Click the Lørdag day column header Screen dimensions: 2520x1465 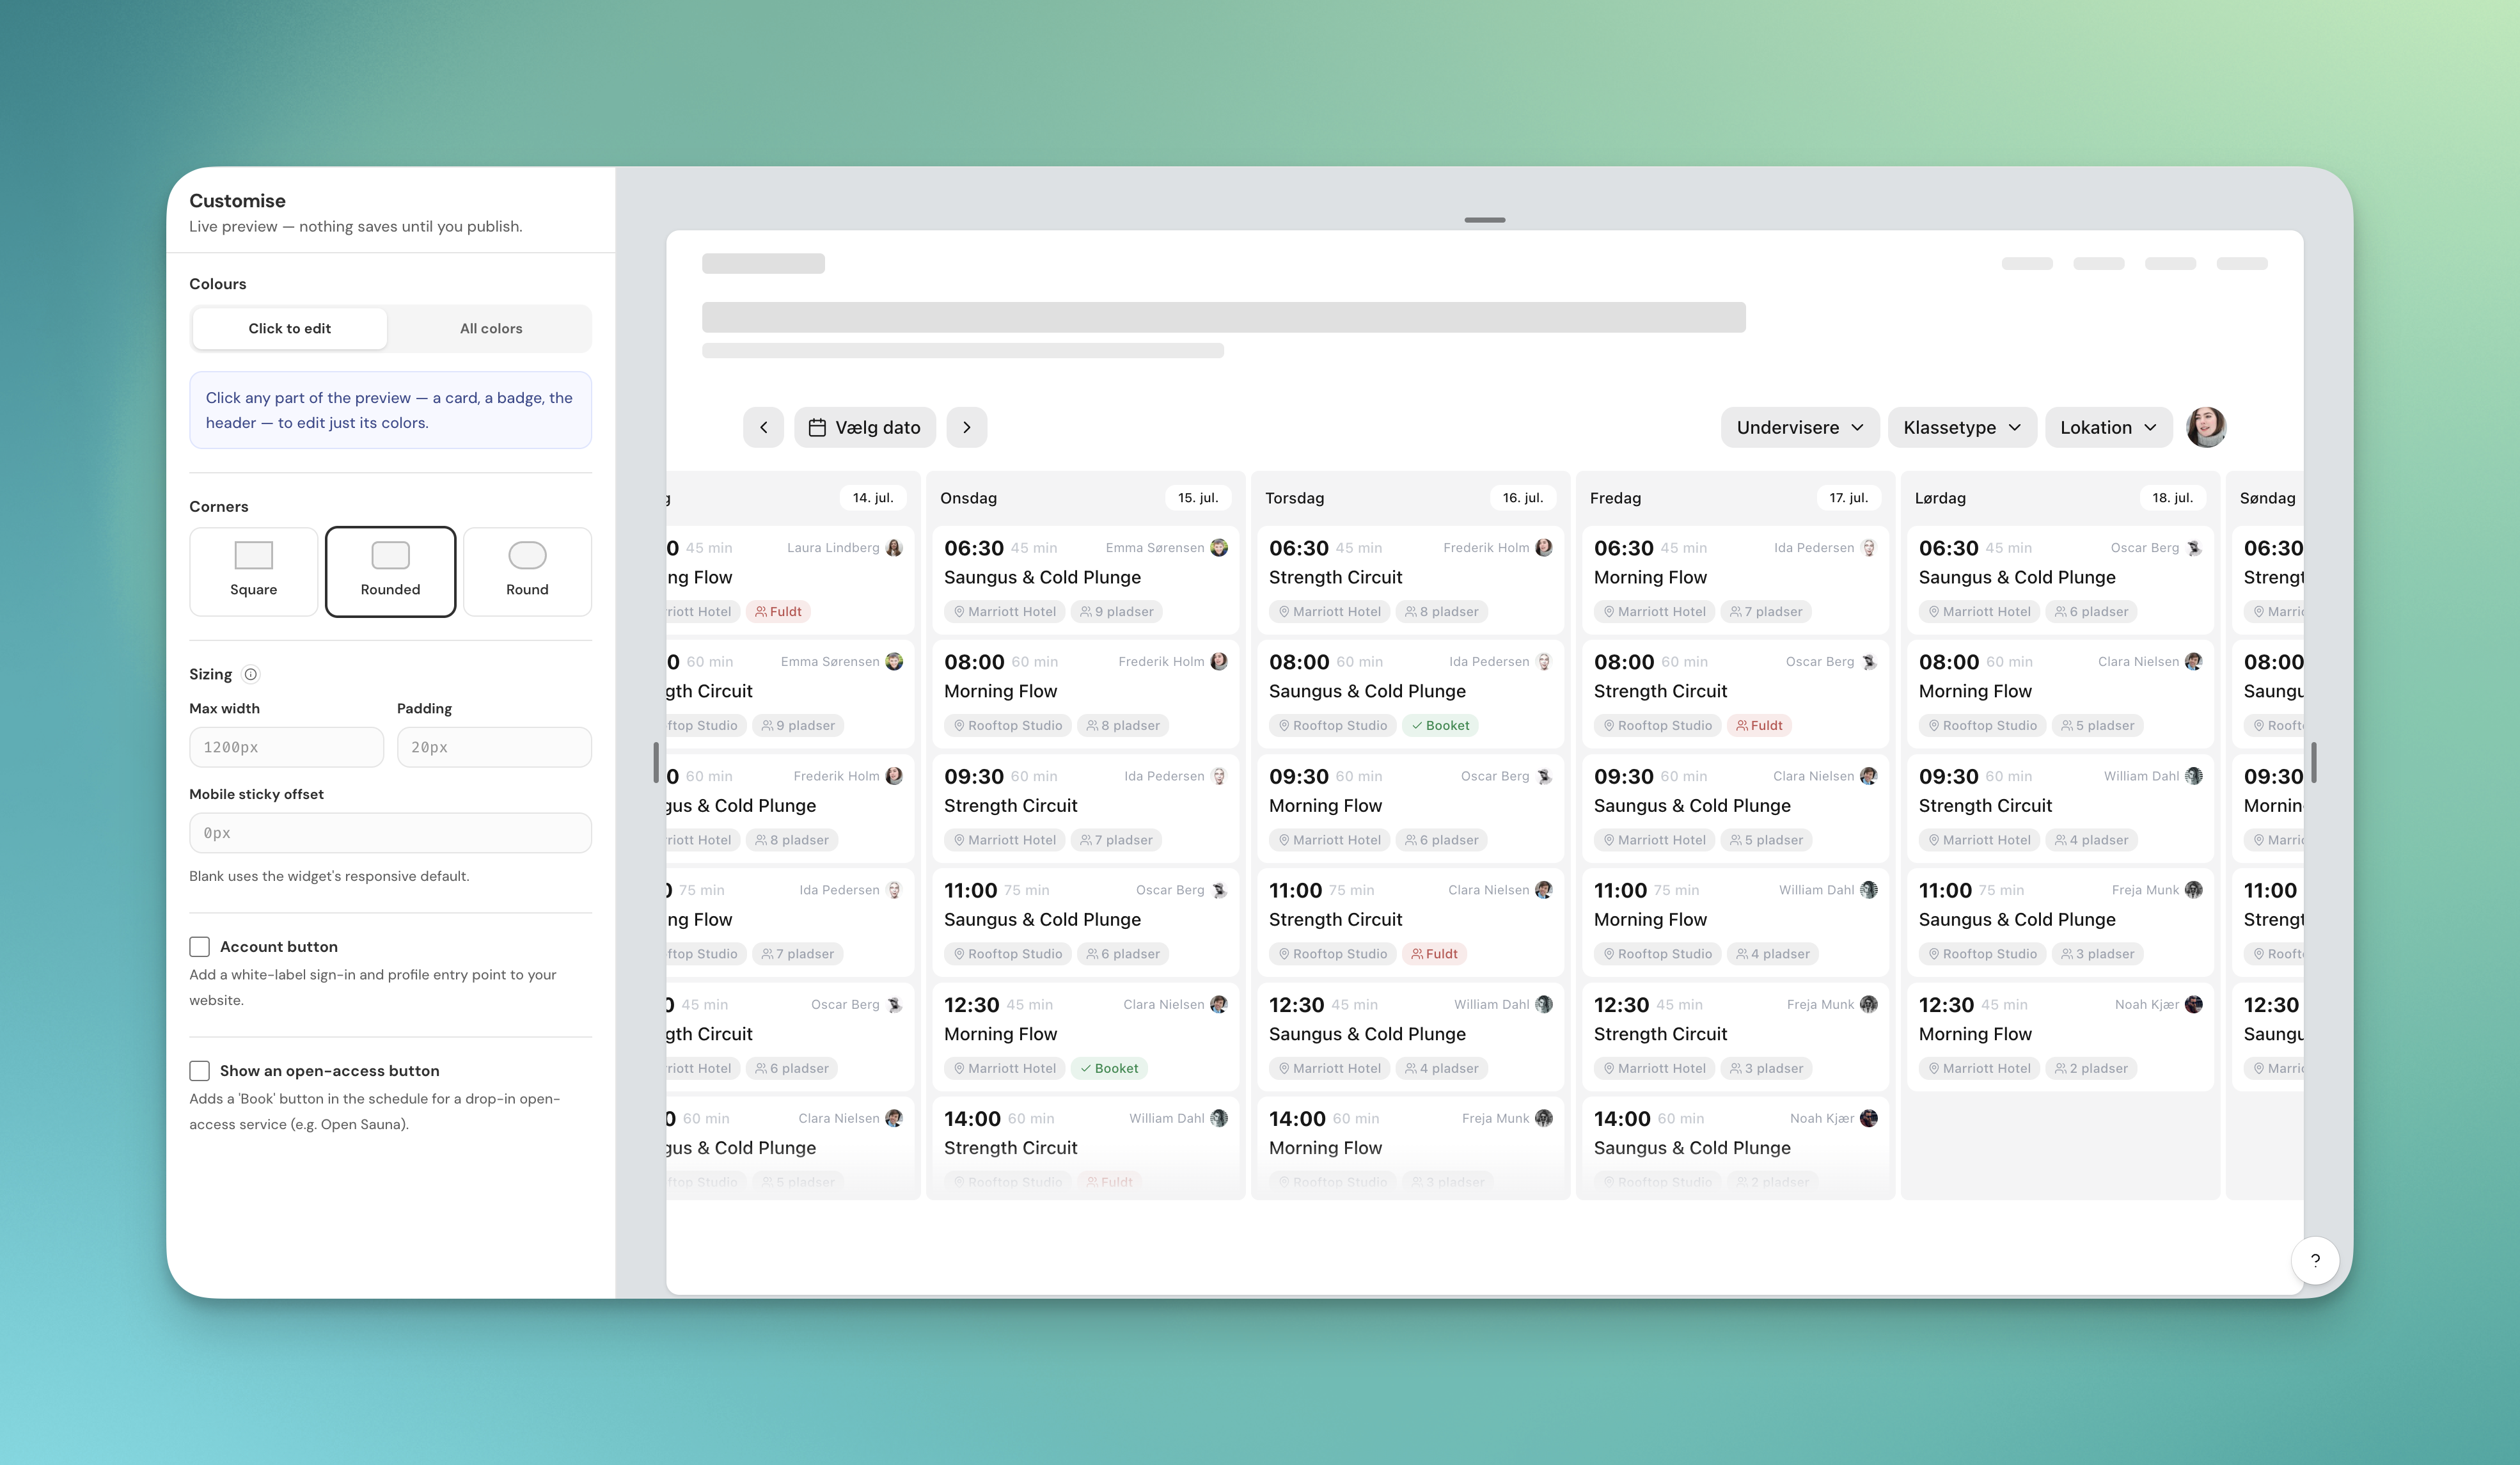(x=2060, y=497)
